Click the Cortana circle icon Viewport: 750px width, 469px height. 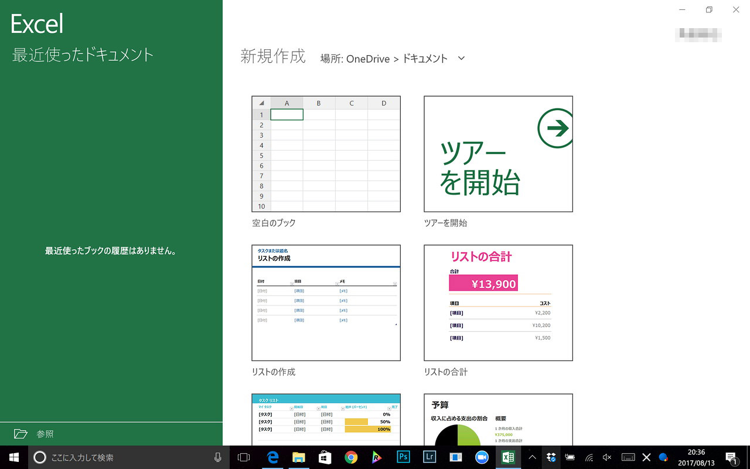(x=40, y=457)
